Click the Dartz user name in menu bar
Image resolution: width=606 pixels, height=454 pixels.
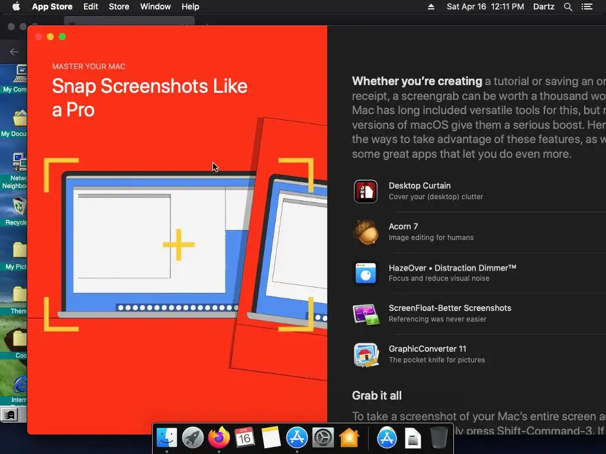click(543, 7)
